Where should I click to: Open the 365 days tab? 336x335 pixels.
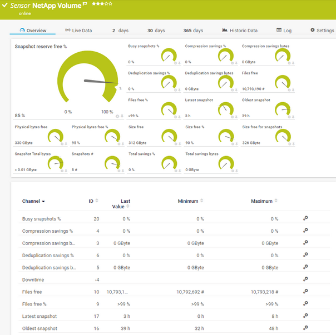click(193, 31)
